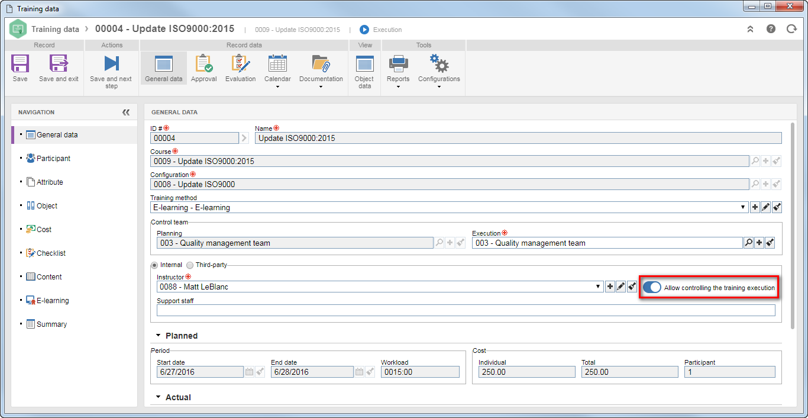
Task: Collapse the navigation panel
Action: click(x=125, y=112)
